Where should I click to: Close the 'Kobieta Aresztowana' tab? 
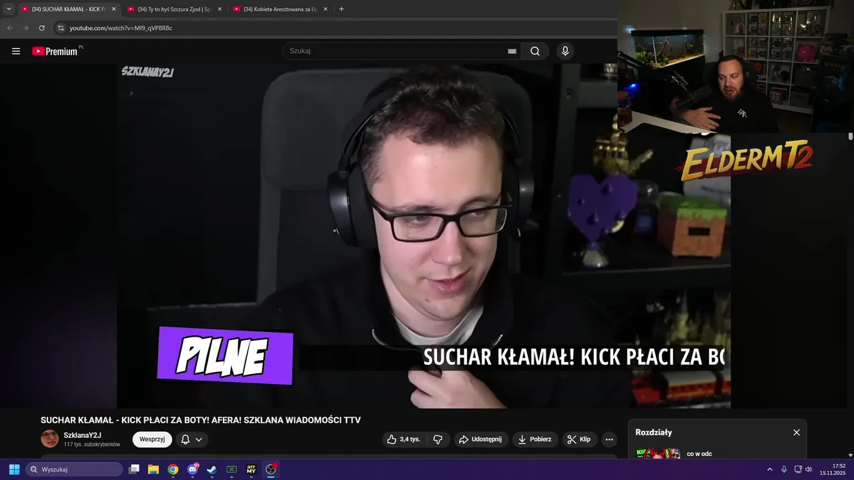point(326,9)
